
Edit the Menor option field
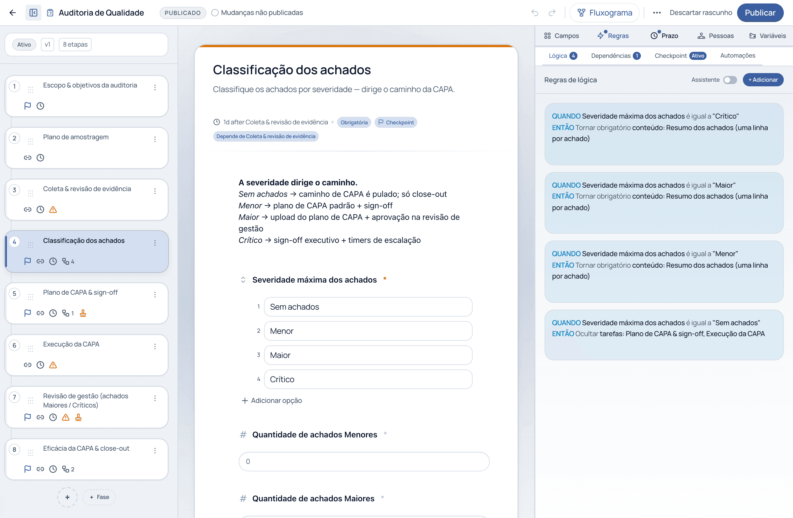(368, 331)
